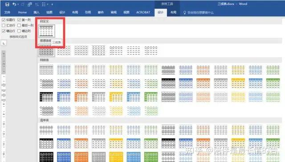Open the 引用 ribbon tab

pos(88,12)
